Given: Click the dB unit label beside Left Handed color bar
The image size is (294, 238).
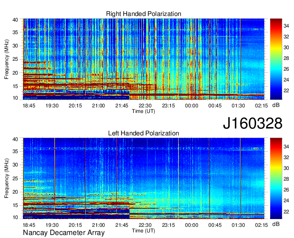Looking at the screenshot, I should pos(276,224).
